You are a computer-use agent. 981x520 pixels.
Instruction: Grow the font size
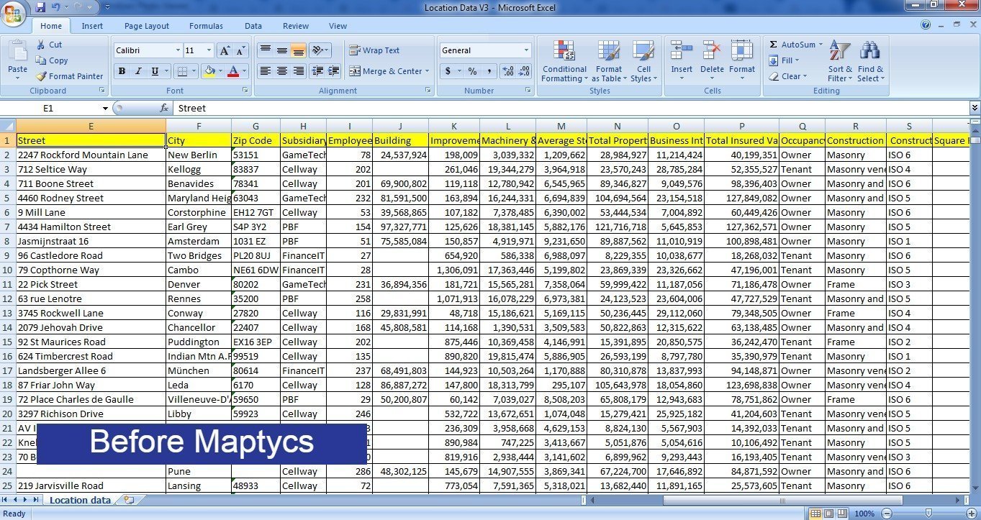click(x=225, y=50)
